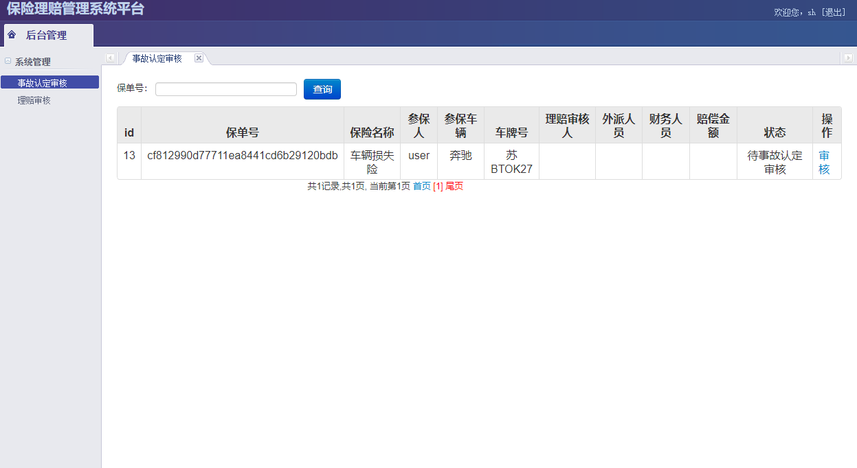This screenshot has height=468, width=857.
Task: Focus the 保单号 input field
Action: click(x=226, y=89)
